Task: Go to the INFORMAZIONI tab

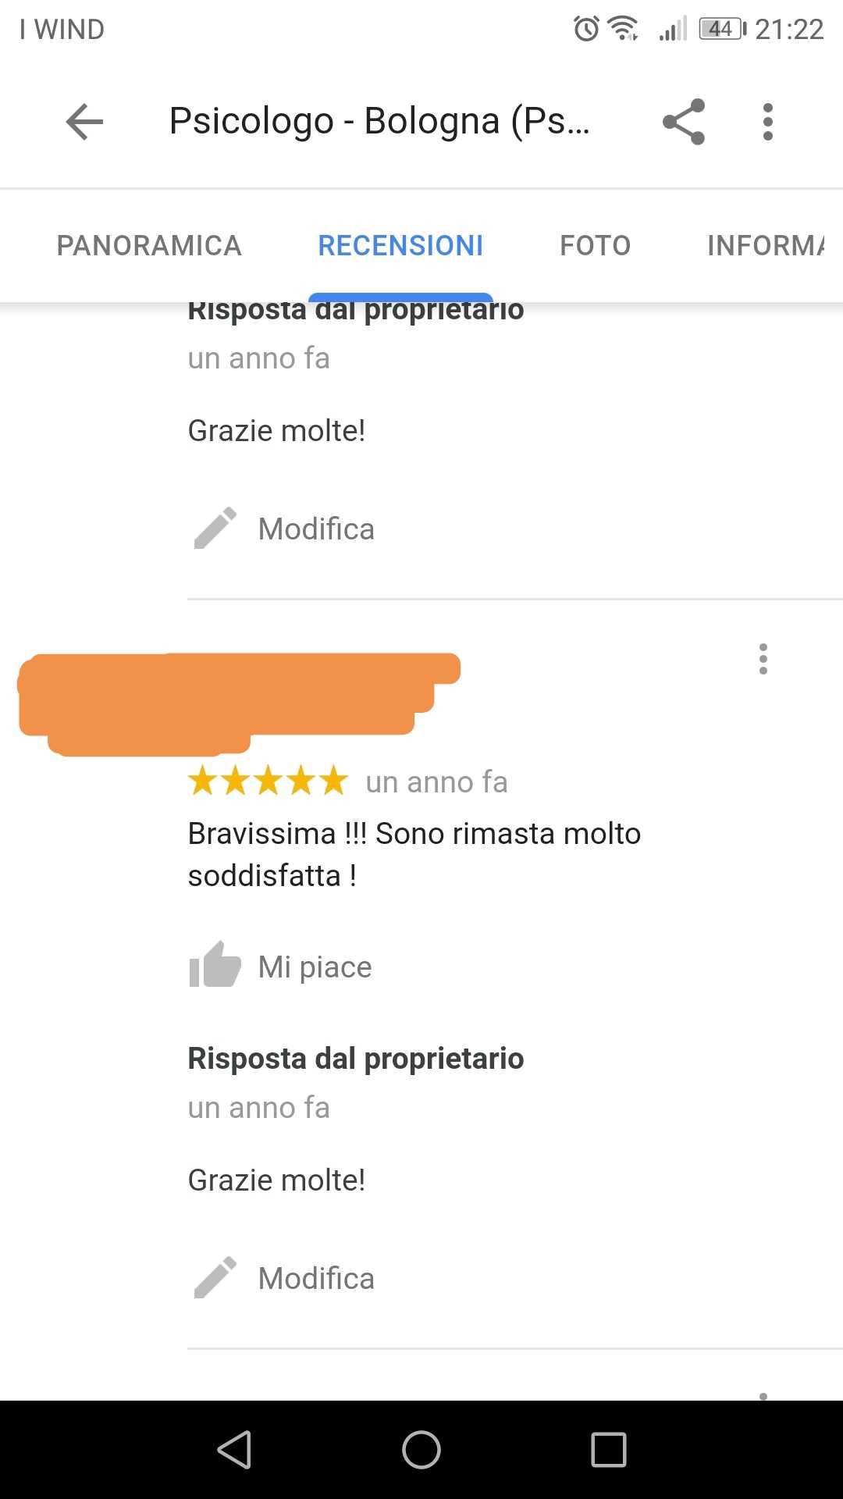Action: [767, 245]
